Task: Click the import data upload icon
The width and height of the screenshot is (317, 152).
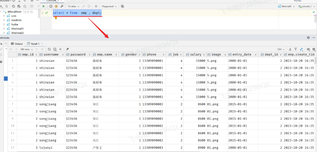Action: (x=295, y=49)
